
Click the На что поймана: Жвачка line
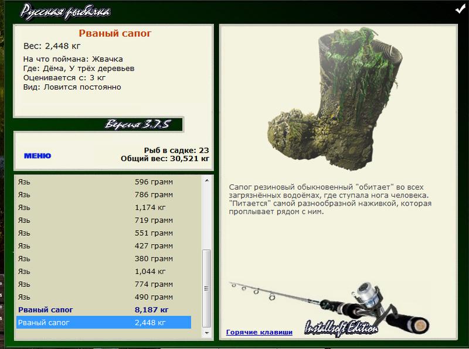point(73,59)
